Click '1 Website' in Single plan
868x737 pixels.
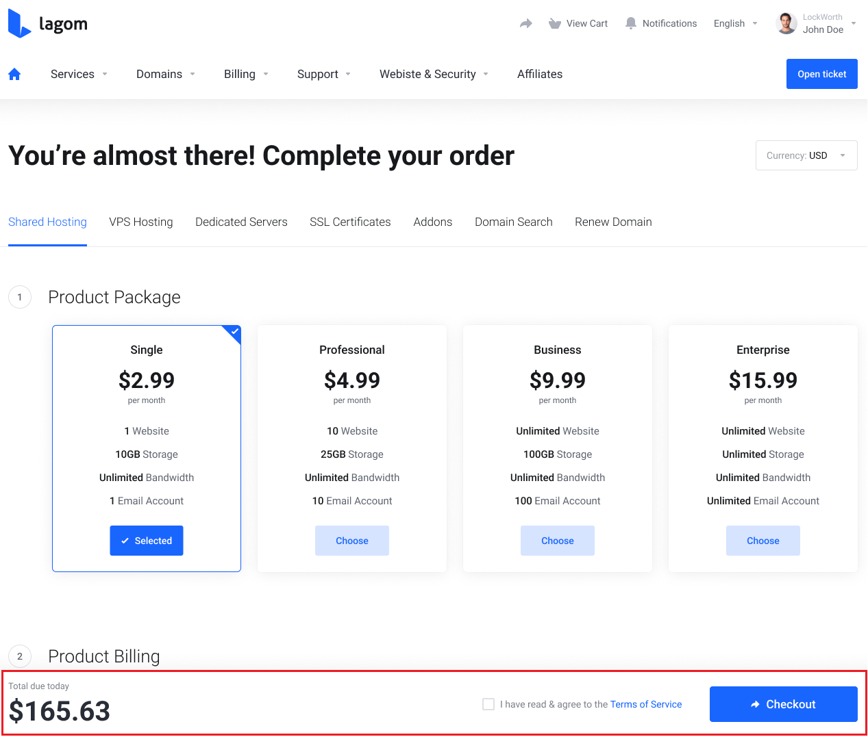(x=147, y=431)
